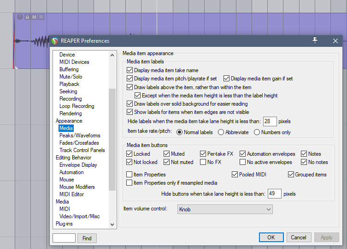Click the media item volume knob icon

point(20,17)
